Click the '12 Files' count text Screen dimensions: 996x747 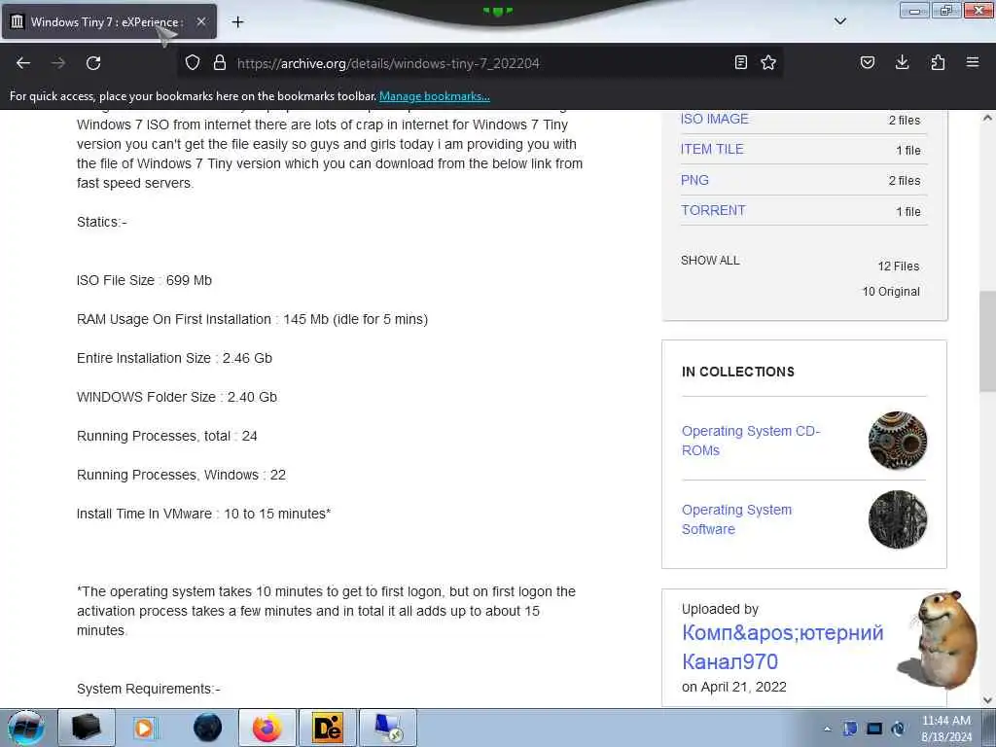(898, 267)
